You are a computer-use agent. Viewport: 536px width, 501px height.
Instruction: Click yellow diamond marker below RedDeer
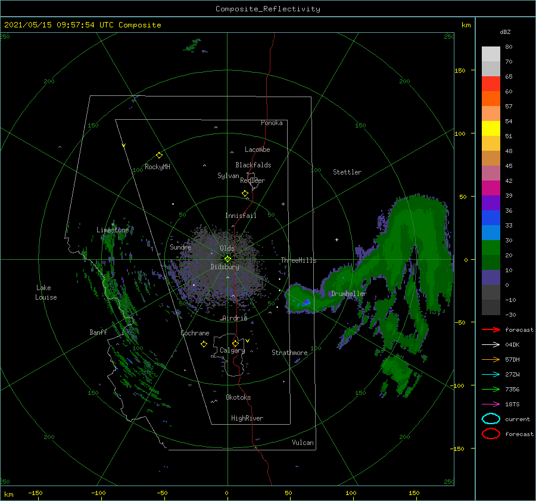(x=245, y=193)
